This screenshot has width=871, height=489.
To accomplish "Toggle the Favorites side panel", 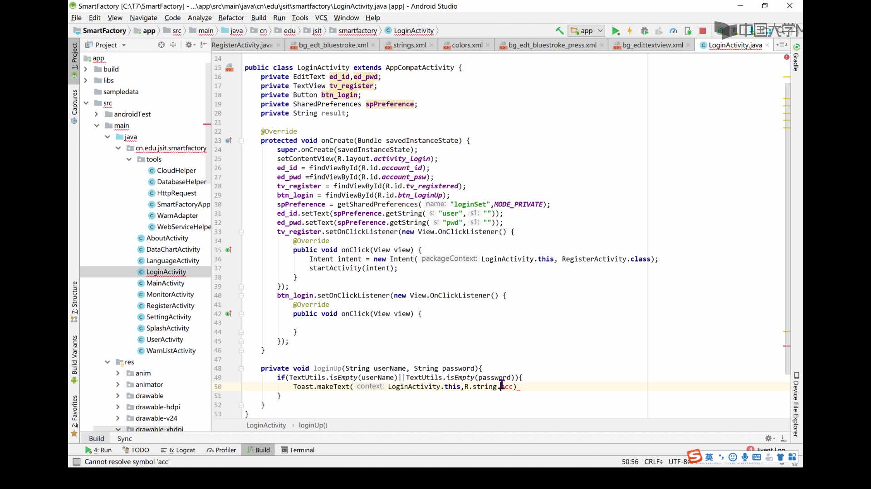I will point(74,416).
